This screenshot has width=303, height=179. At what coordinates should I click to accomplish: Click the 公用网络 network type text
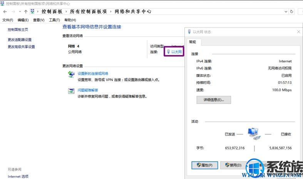click(x=75, y=52)
